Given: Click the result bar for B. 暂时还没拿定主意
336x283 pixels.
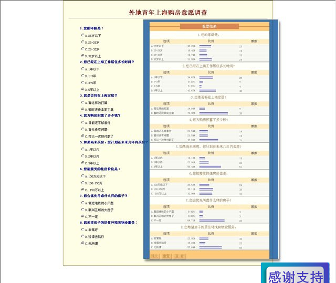Looking at the screenshot, I should pyautogui.click(x=214, y=113).
